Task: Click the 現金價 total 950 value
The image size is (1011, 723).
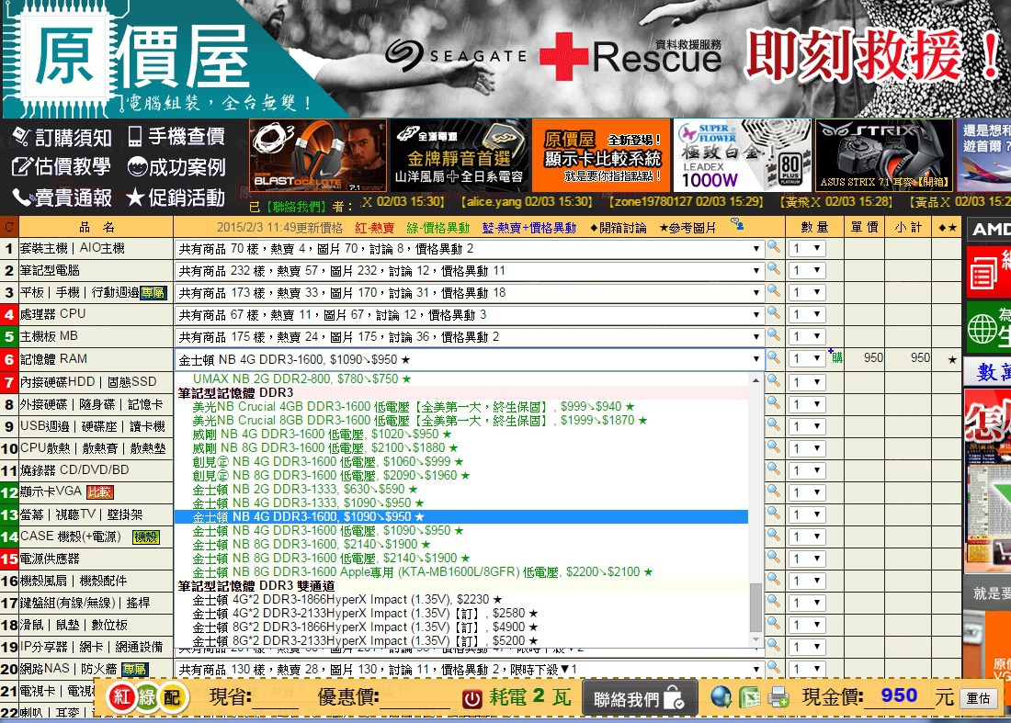Action: pyautogui.click(x=899, y=695)
